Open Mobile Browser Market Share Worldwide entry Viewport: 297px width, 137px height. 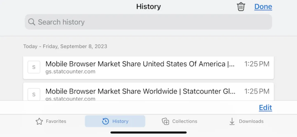(x=140, y=91)
